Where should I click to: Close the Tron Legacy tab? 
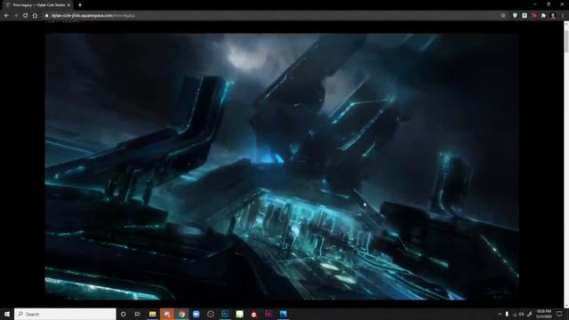point(68,5)
